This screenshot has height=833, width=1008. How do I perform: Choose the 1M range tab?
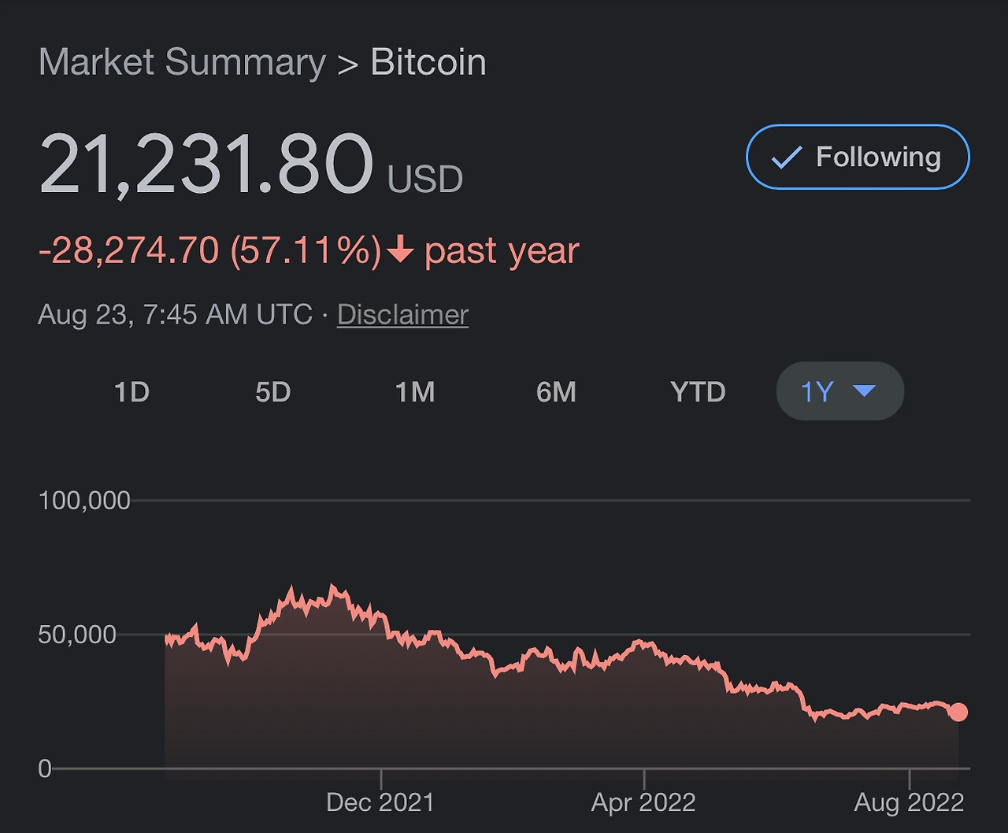point(414,391)
